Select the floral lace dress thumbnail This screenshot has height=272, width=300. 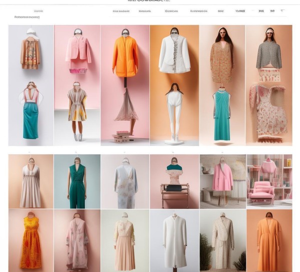[x=269, y=113]
